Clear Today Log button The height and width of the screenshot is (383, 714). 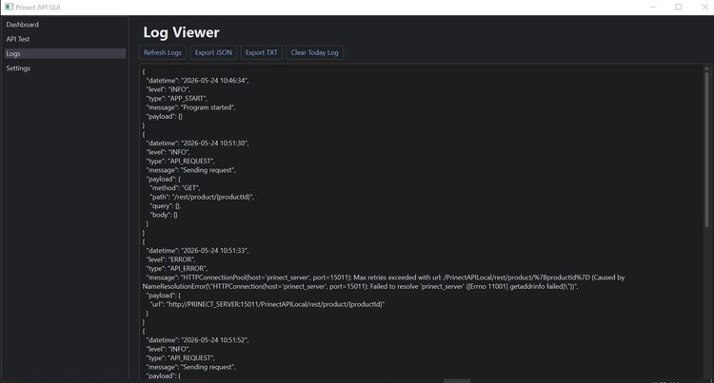[x=315, y=52]
